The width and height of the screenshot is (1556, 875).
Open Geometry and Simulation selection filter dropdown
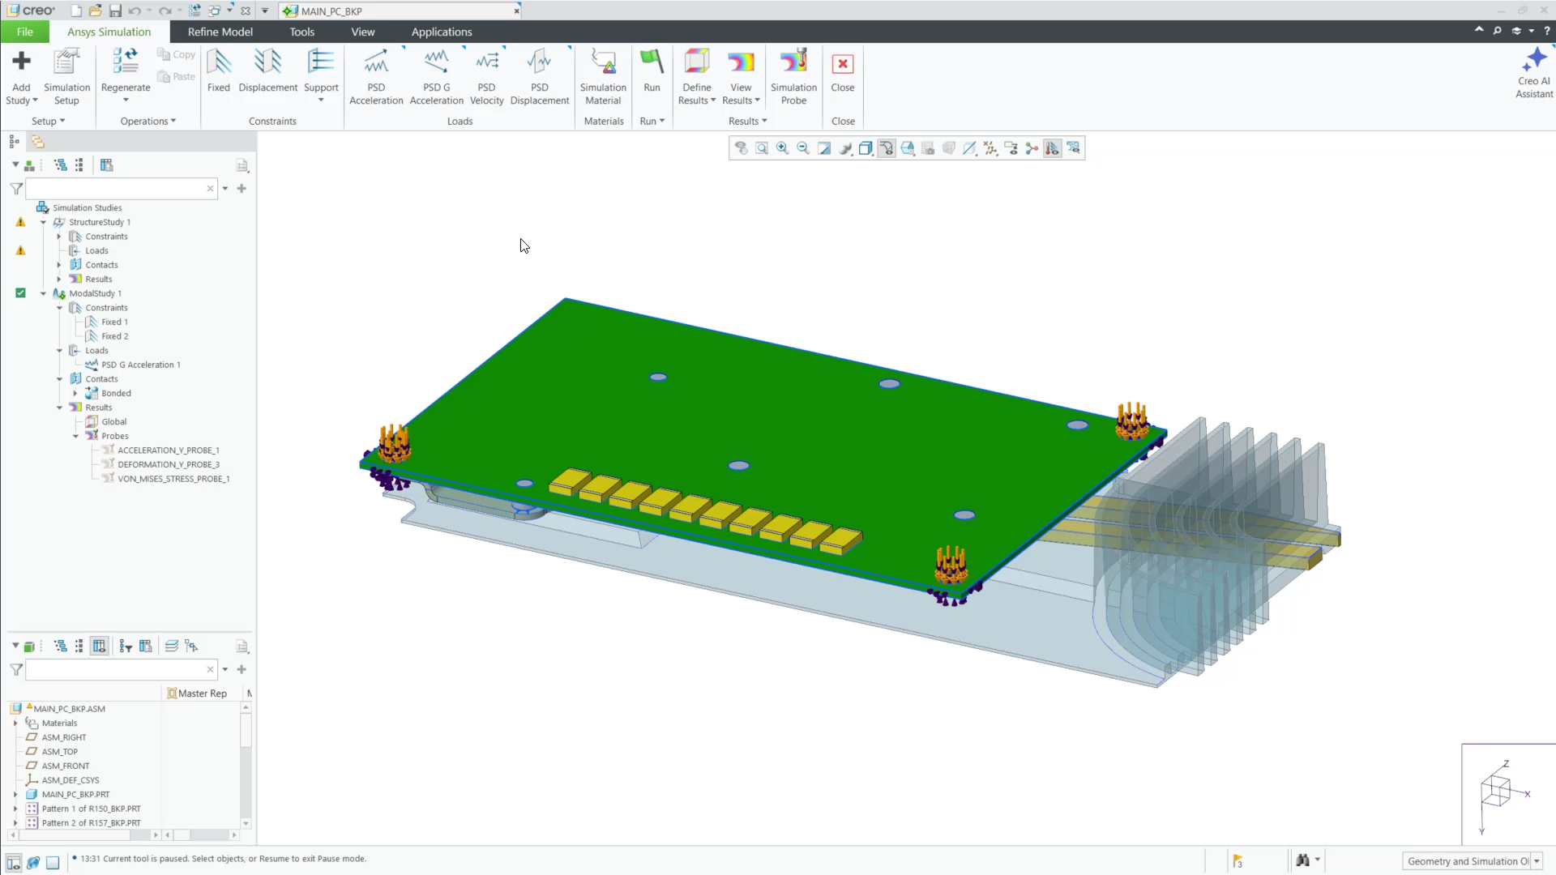[x=1537, y=861]
